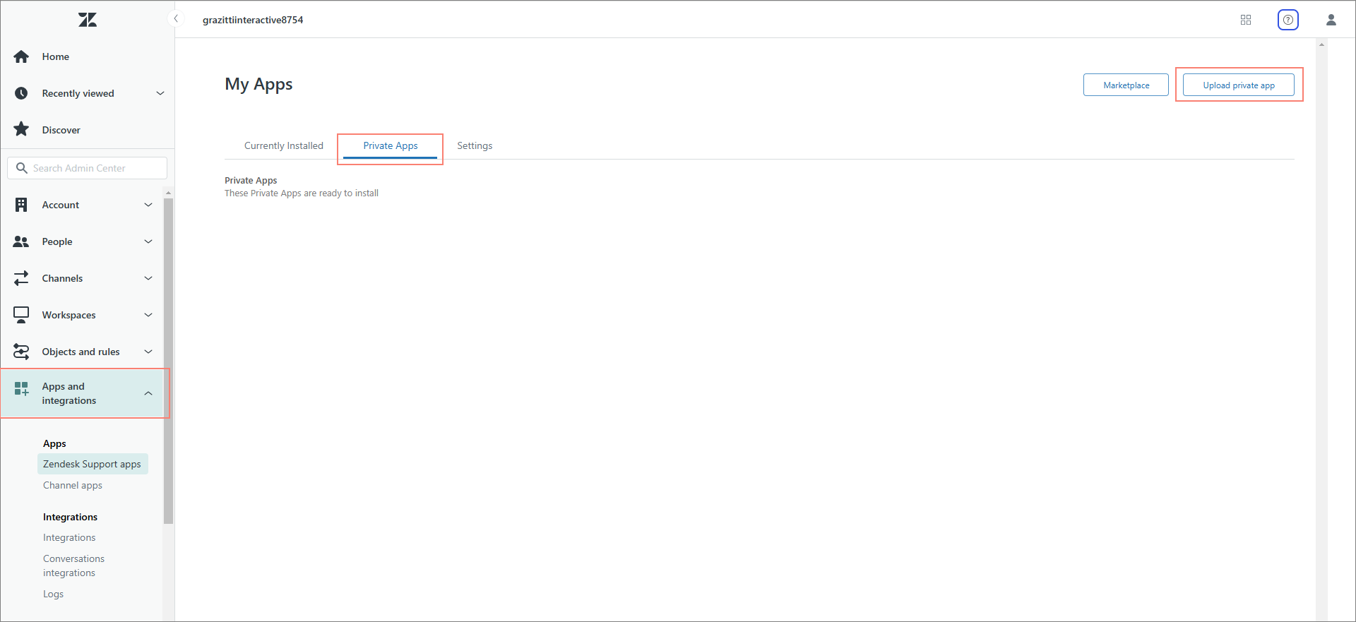Viewport: 1356px width, 622px height.
Task: Expand the People menu chevron
Action: 148,241
